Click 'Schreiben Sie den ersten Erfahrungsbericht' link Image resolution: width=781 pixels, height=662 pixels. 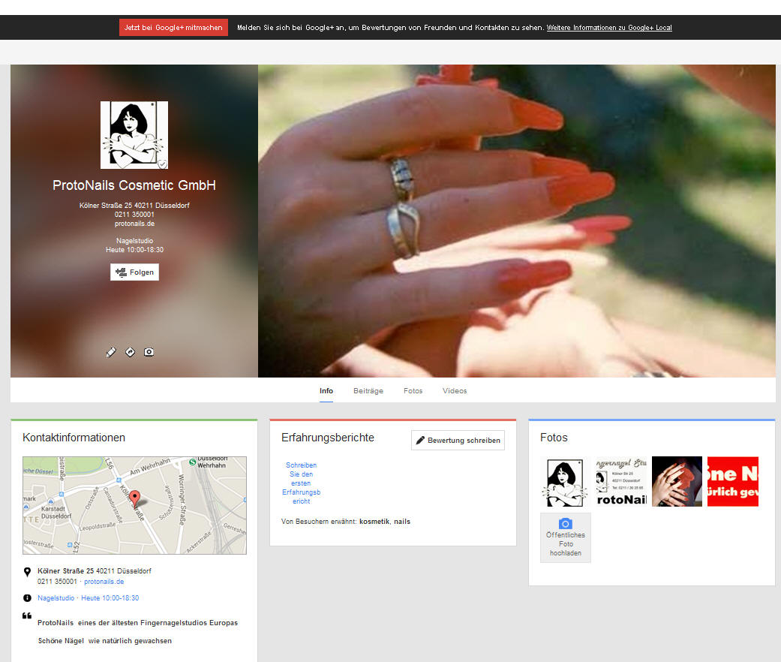pos(301,483)
